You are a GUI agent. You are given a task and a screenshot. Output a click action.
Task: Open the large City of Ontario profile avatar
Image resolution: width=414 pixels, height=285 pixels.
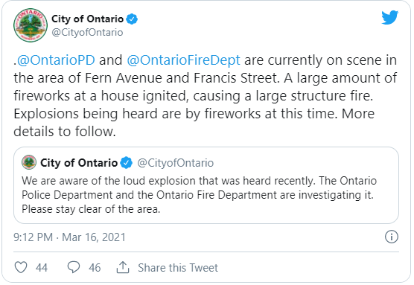tap(31, 25)
